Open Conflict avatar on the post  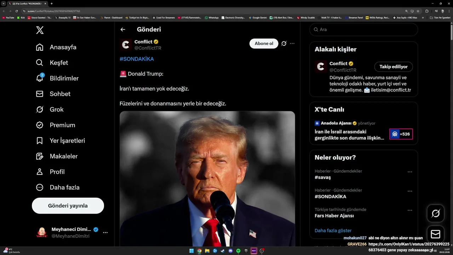(x=126, y=45)
